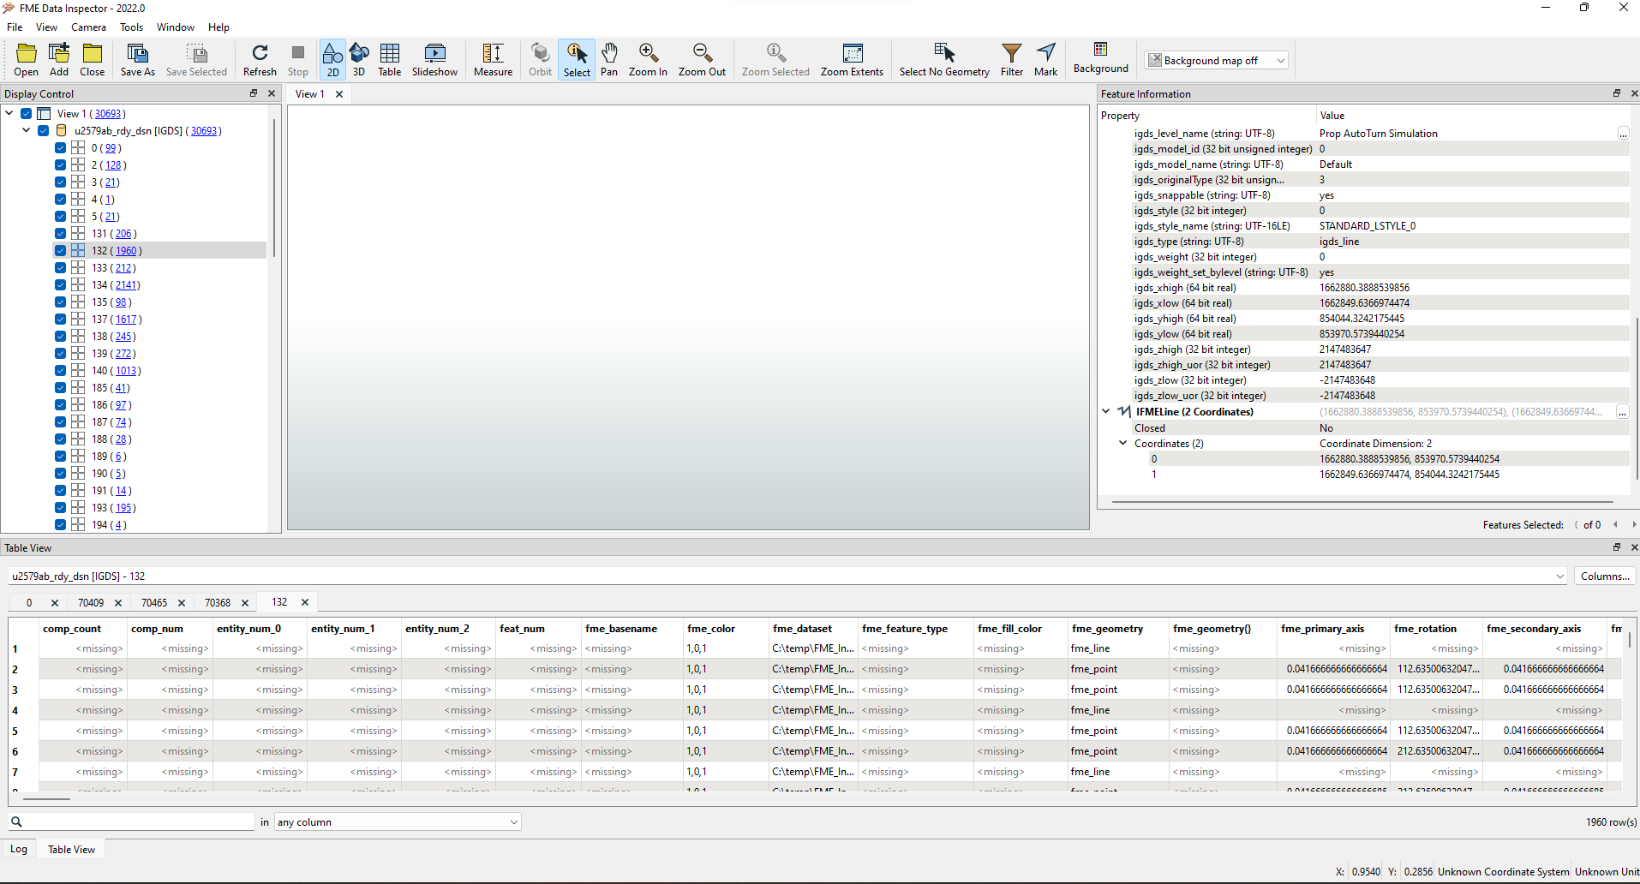The width and height of the screenshot is (1640, 884).
Task: Go to next selected feature arrow
Action: [x=1634, y=525]
